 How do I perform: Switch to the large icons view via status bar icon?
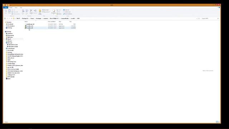219,122
